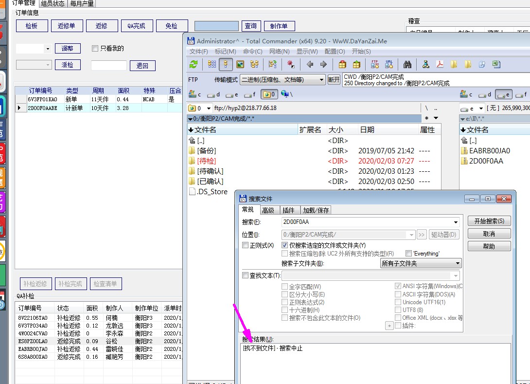Open the 网络(N) menu
This screenshot has width=530, height=384.
click(x=279, y=52)
